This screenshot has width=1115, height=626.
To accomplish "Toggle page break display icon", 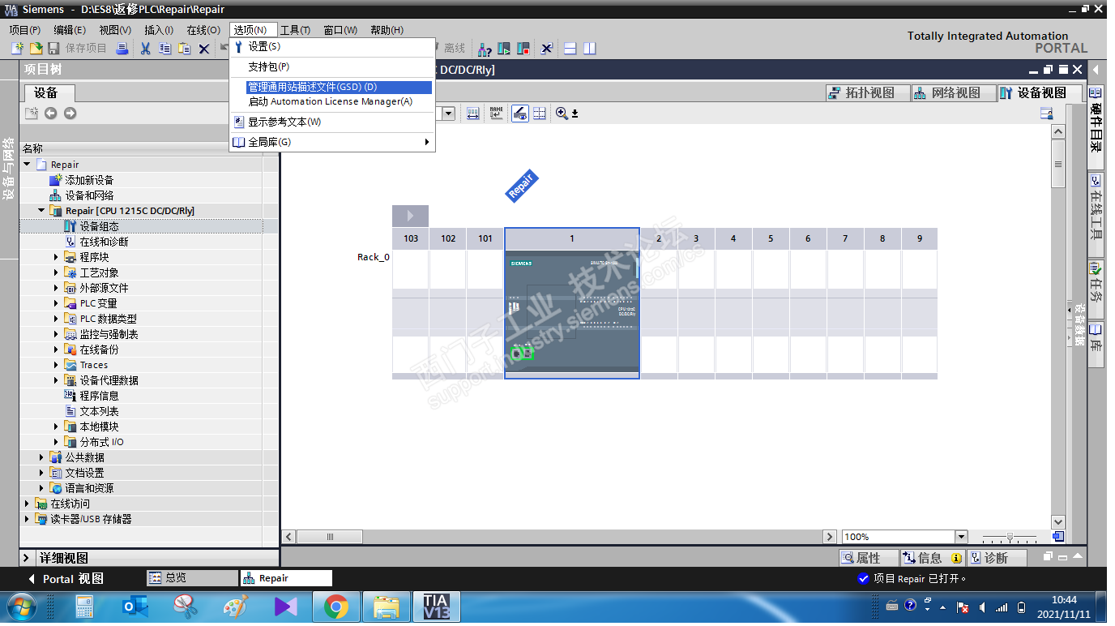I will pyautogui.click(x=540, y=114).
